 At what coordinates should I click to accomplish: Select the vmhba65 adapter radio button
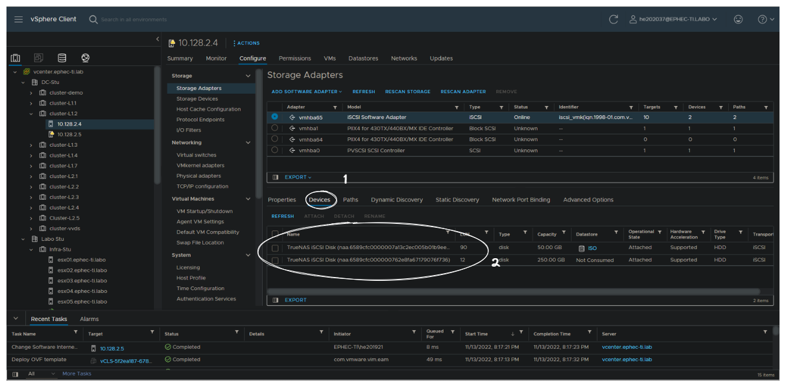pos(275,117)
